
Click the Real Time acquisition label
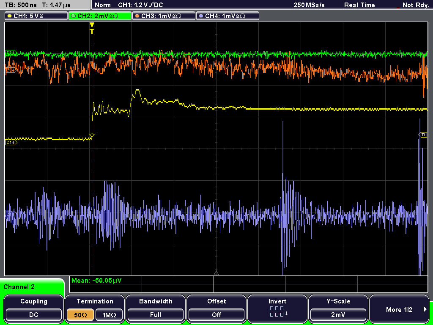click(359, 5)
